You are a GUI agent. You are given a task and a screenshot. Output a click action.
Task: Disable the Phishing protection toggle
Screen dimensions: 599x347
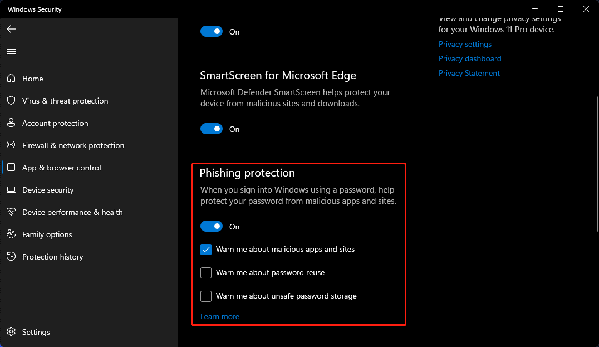click(x=212, y=226)
